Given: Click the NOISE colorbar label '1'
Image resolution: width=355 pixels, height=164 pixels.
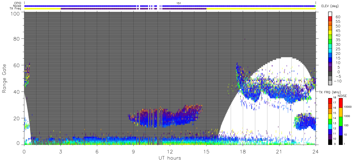Looking at the screenshot, I should 344,144.
